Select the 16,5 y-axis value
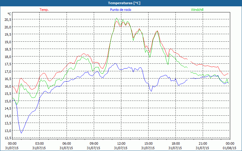 click(8, 79)
